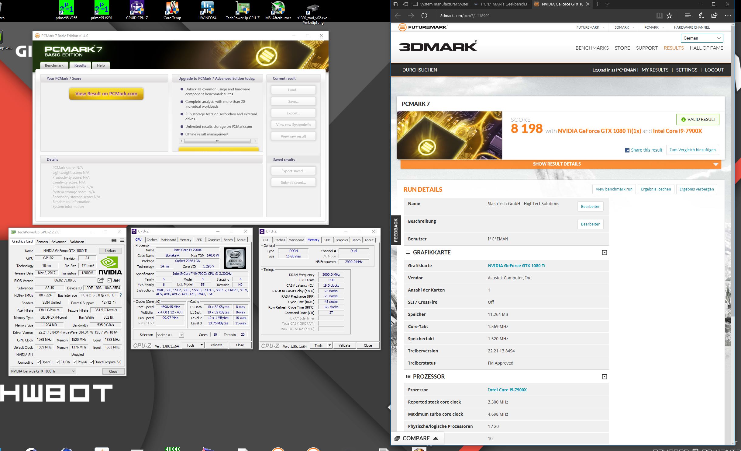Open prime95 V291 desktop shortcut
Viewport: 741px width, 451px height.
coord(102,10)
